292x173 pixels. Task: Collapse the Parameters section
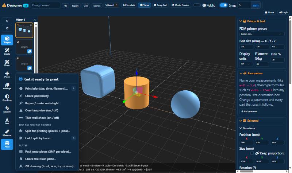[x=241, y=74]
